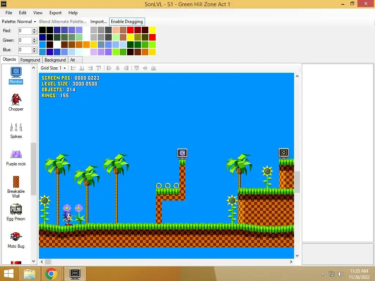The width and height of the screenshot is (375, 281).
Task: Click the Align Left Wall toolbar icon
Action: click(x=73, y=68)
